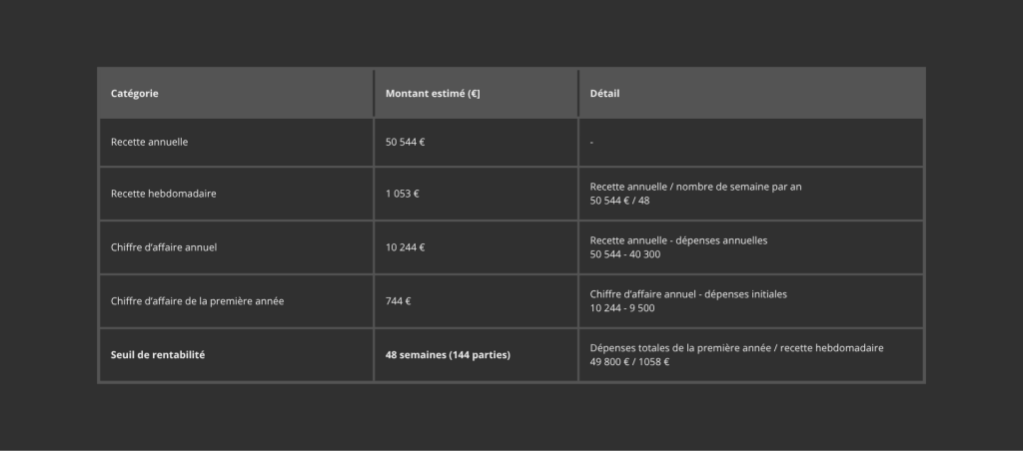Viewport: 1023px width, 451px height.
Task: Select the formula 50 544 € / 48
Action: click(x=619, y=201)
